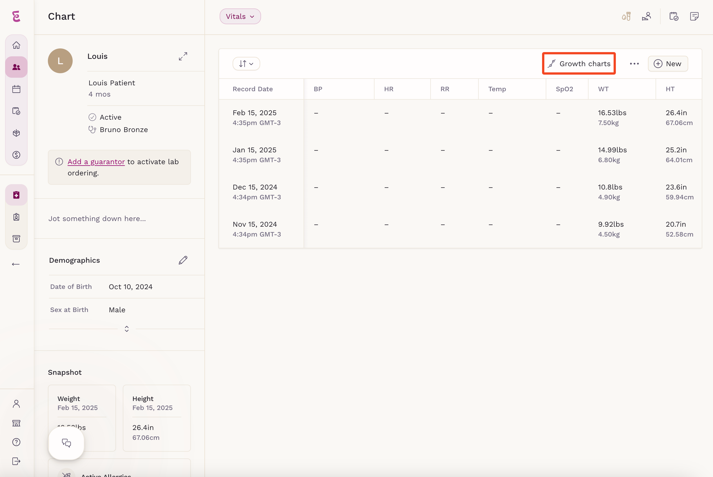
Task: Follow the Add a guarantor link
Action: (x=96, y=162)
